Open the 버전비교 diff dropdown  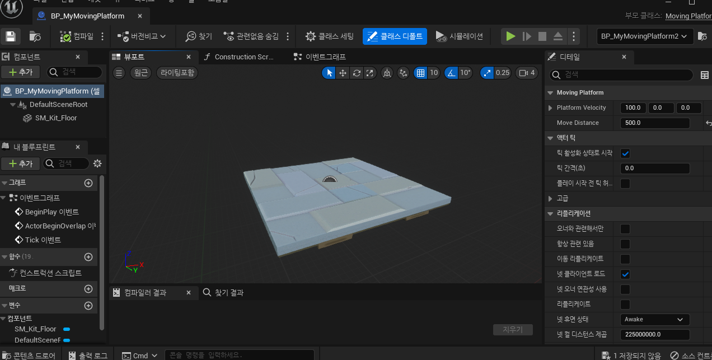pyautogui.click(x=142, y=36)
